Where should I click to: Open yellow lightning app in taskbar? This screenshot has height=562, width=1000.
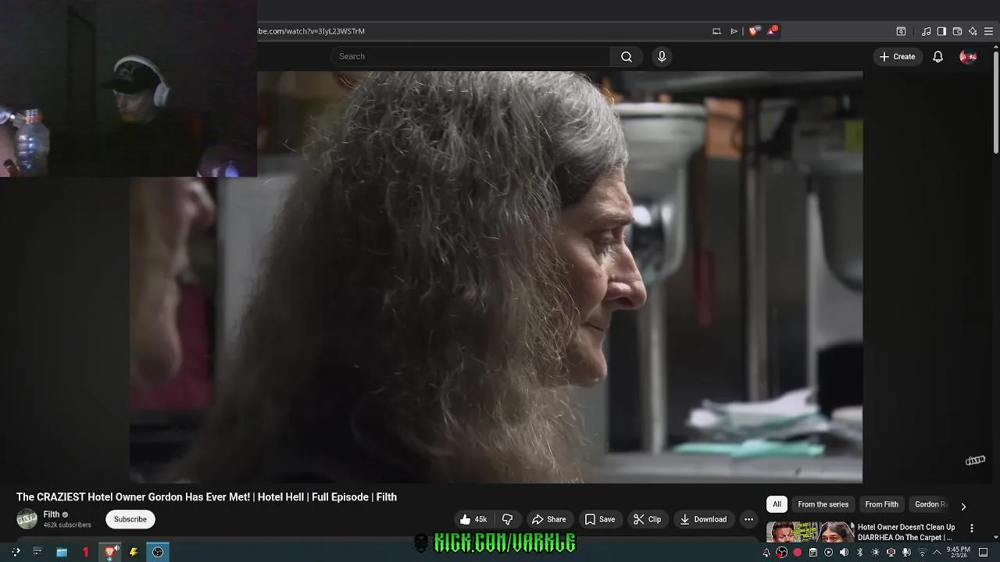pyautogui.click(x=134, y=552)
